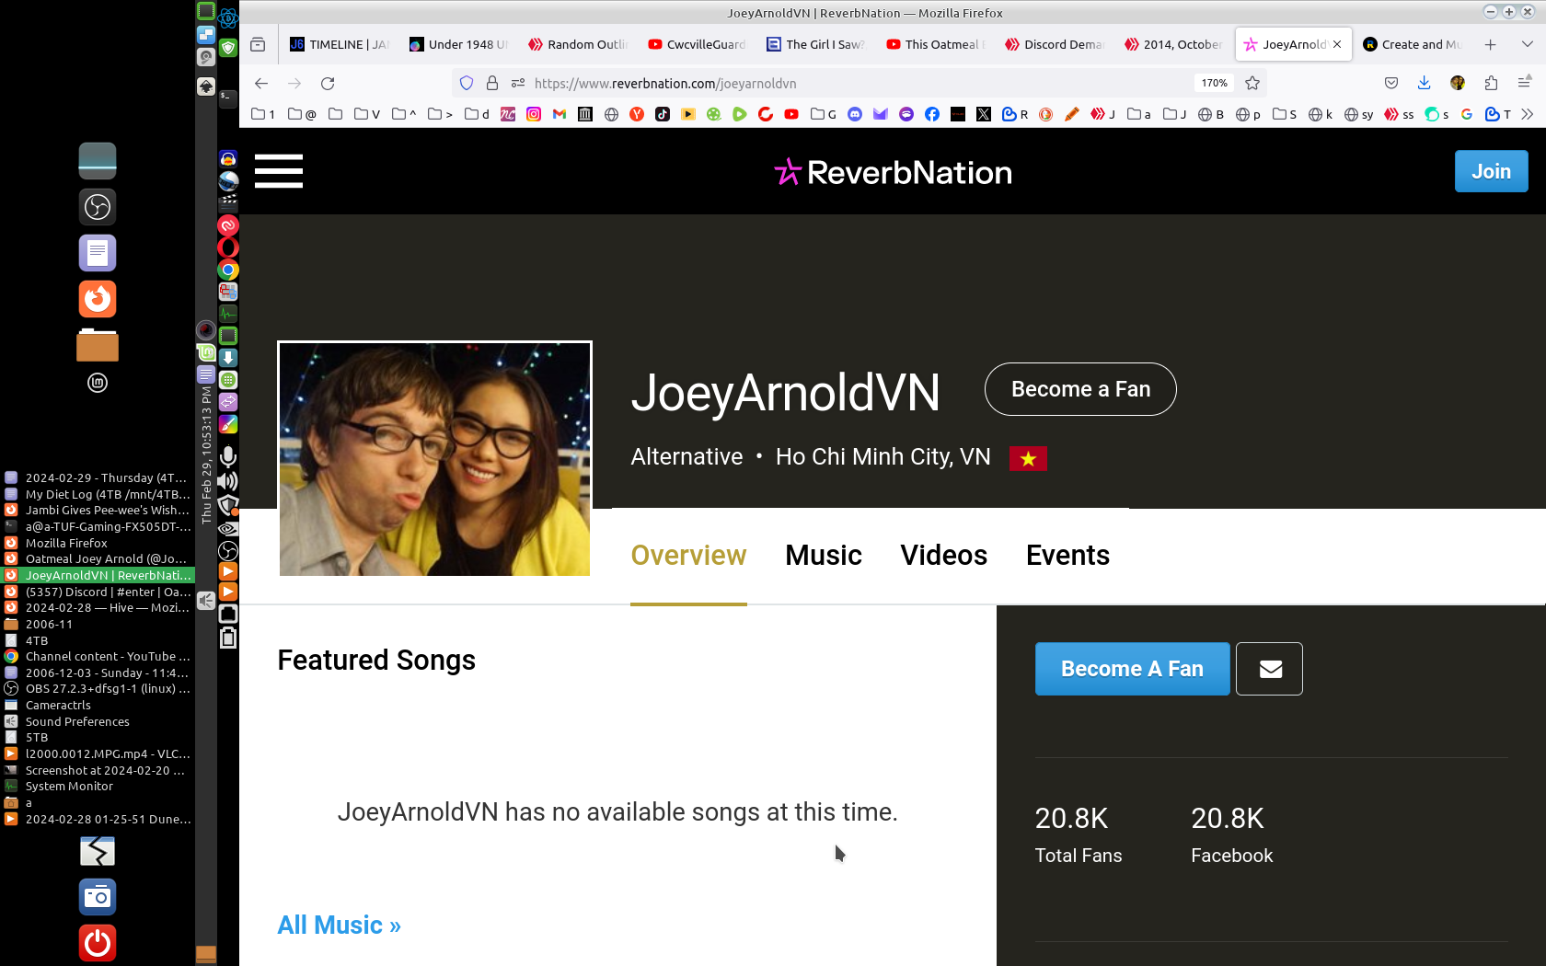Click the 170% zoom level indicator
1546x966 pixels.
[1214, 83]
